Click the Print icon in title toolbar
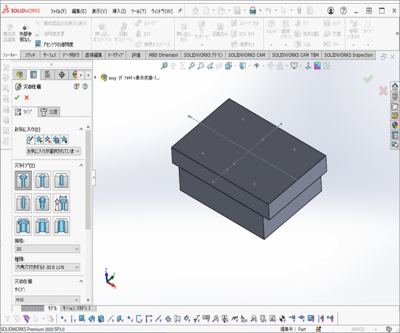Screen dimensions: 400x333 pyautogui.click(x=252, y=10)
